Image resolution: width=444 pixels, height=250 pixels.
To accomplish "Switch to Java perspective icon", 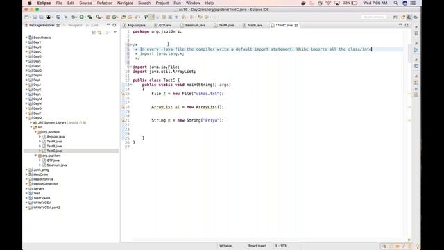I will click(409, 17).
